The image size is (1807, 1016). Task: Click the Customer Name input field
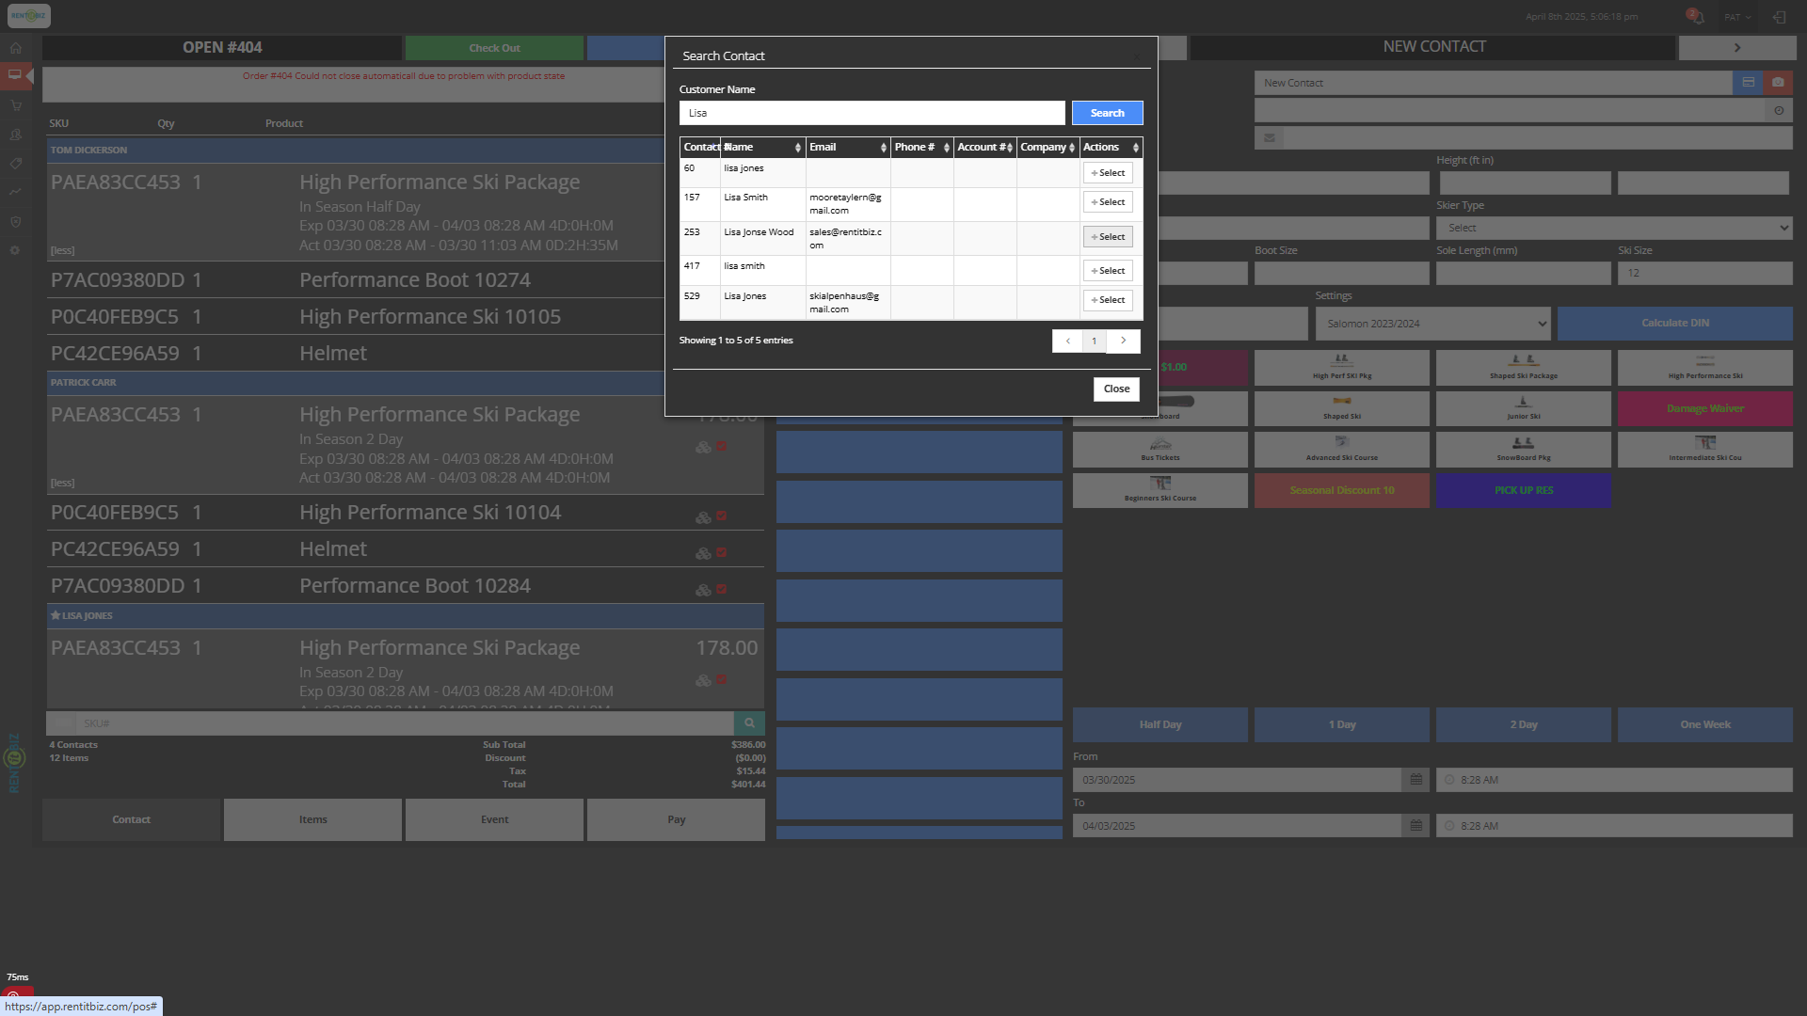point(872,113)
